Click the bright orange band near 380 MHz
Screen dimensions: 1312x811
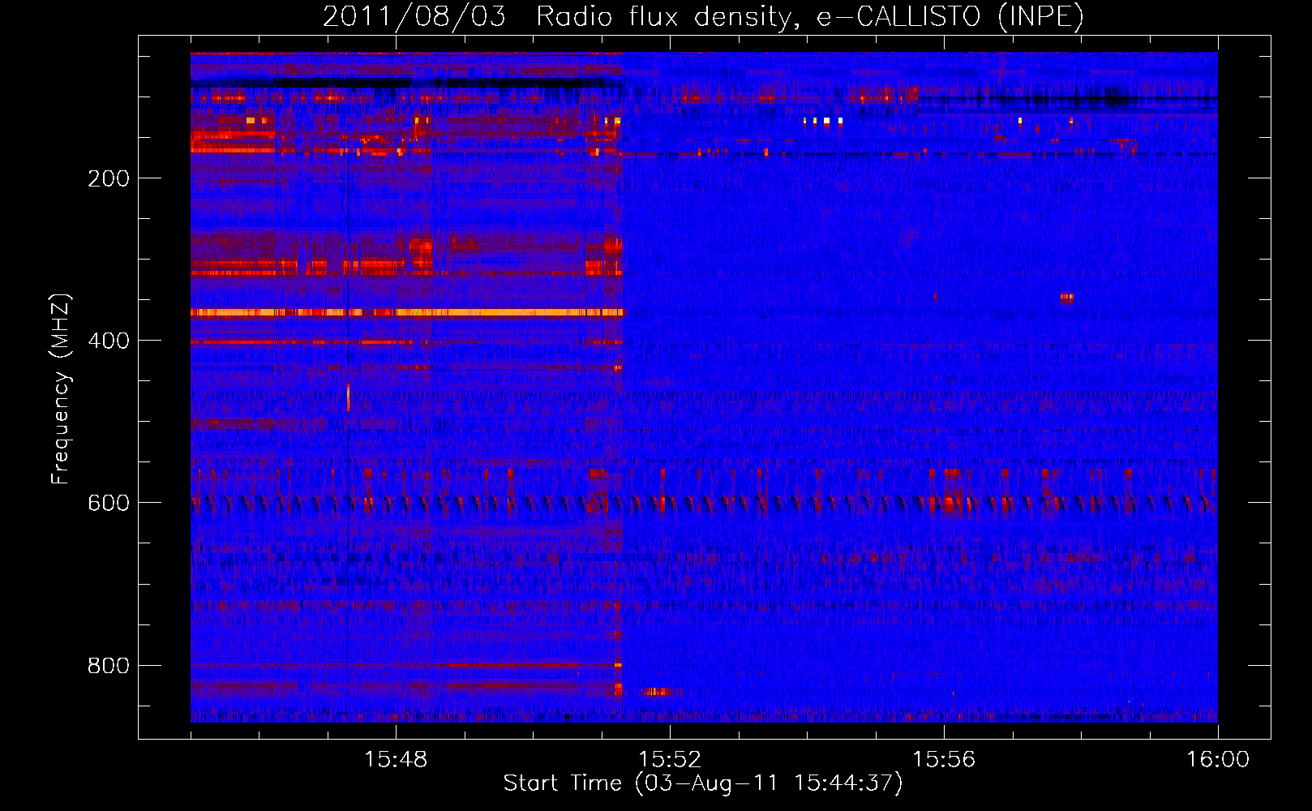[x=406, y=312]
